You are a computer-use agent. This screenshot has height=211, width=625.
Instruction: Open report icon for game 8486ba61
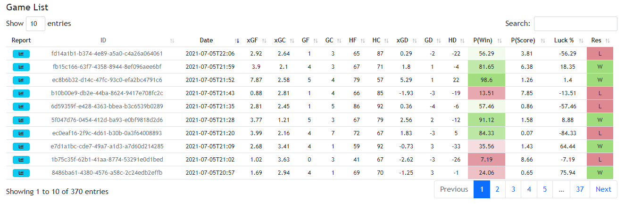[21, 173]
